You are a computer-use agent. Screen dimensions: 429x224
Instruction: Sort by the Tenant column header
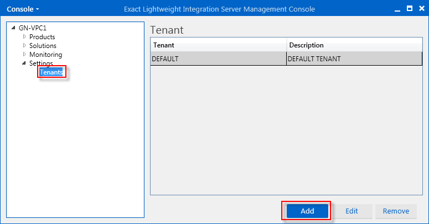click(x=218, y=45)
